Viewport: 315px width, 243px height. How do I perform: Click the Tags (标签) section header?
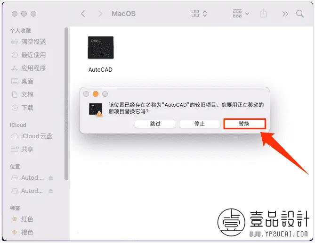tap(15, 208)
